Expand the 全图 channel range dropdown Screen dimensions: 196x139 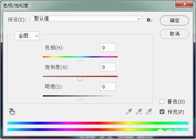27,36
